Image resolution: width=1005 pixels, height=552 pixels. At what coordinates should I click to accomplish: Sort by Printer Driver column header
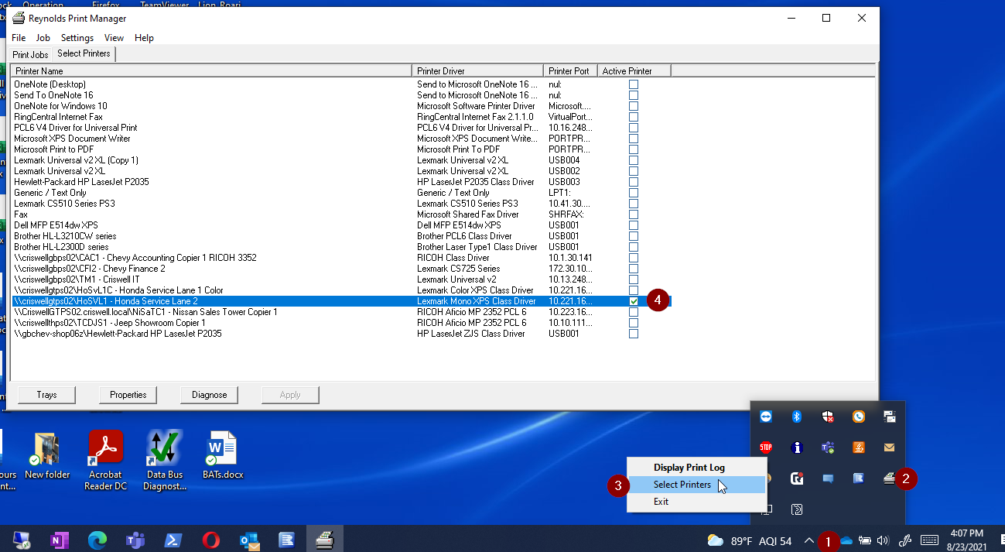(x=477, y=71)
